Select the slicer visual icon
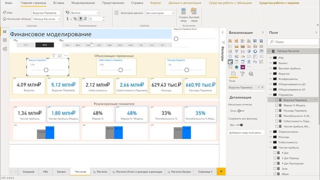320x180 pixels. (230, 61)
